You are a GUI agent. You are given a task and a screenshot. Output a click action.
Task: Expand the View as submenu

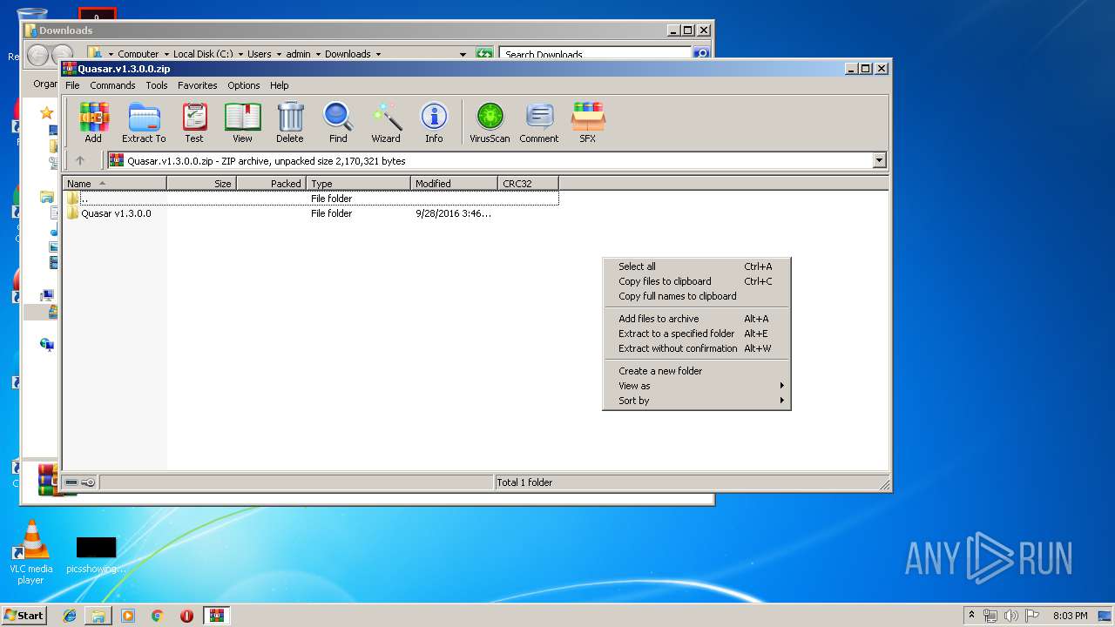pyautogui.click(x=696, y=386)
